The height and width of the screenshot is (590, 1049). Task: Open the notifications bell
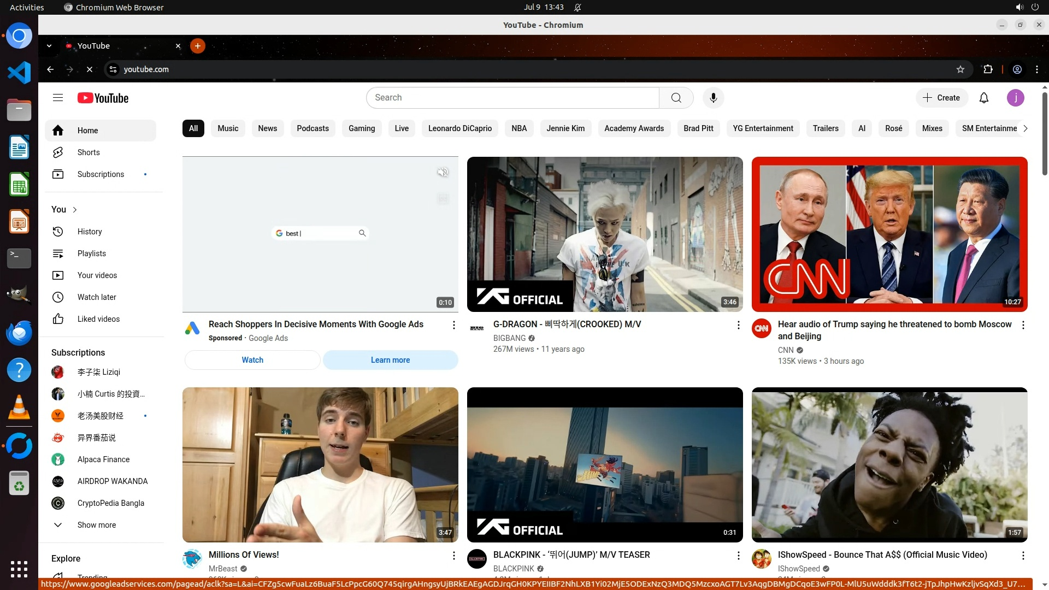(983, 98)
